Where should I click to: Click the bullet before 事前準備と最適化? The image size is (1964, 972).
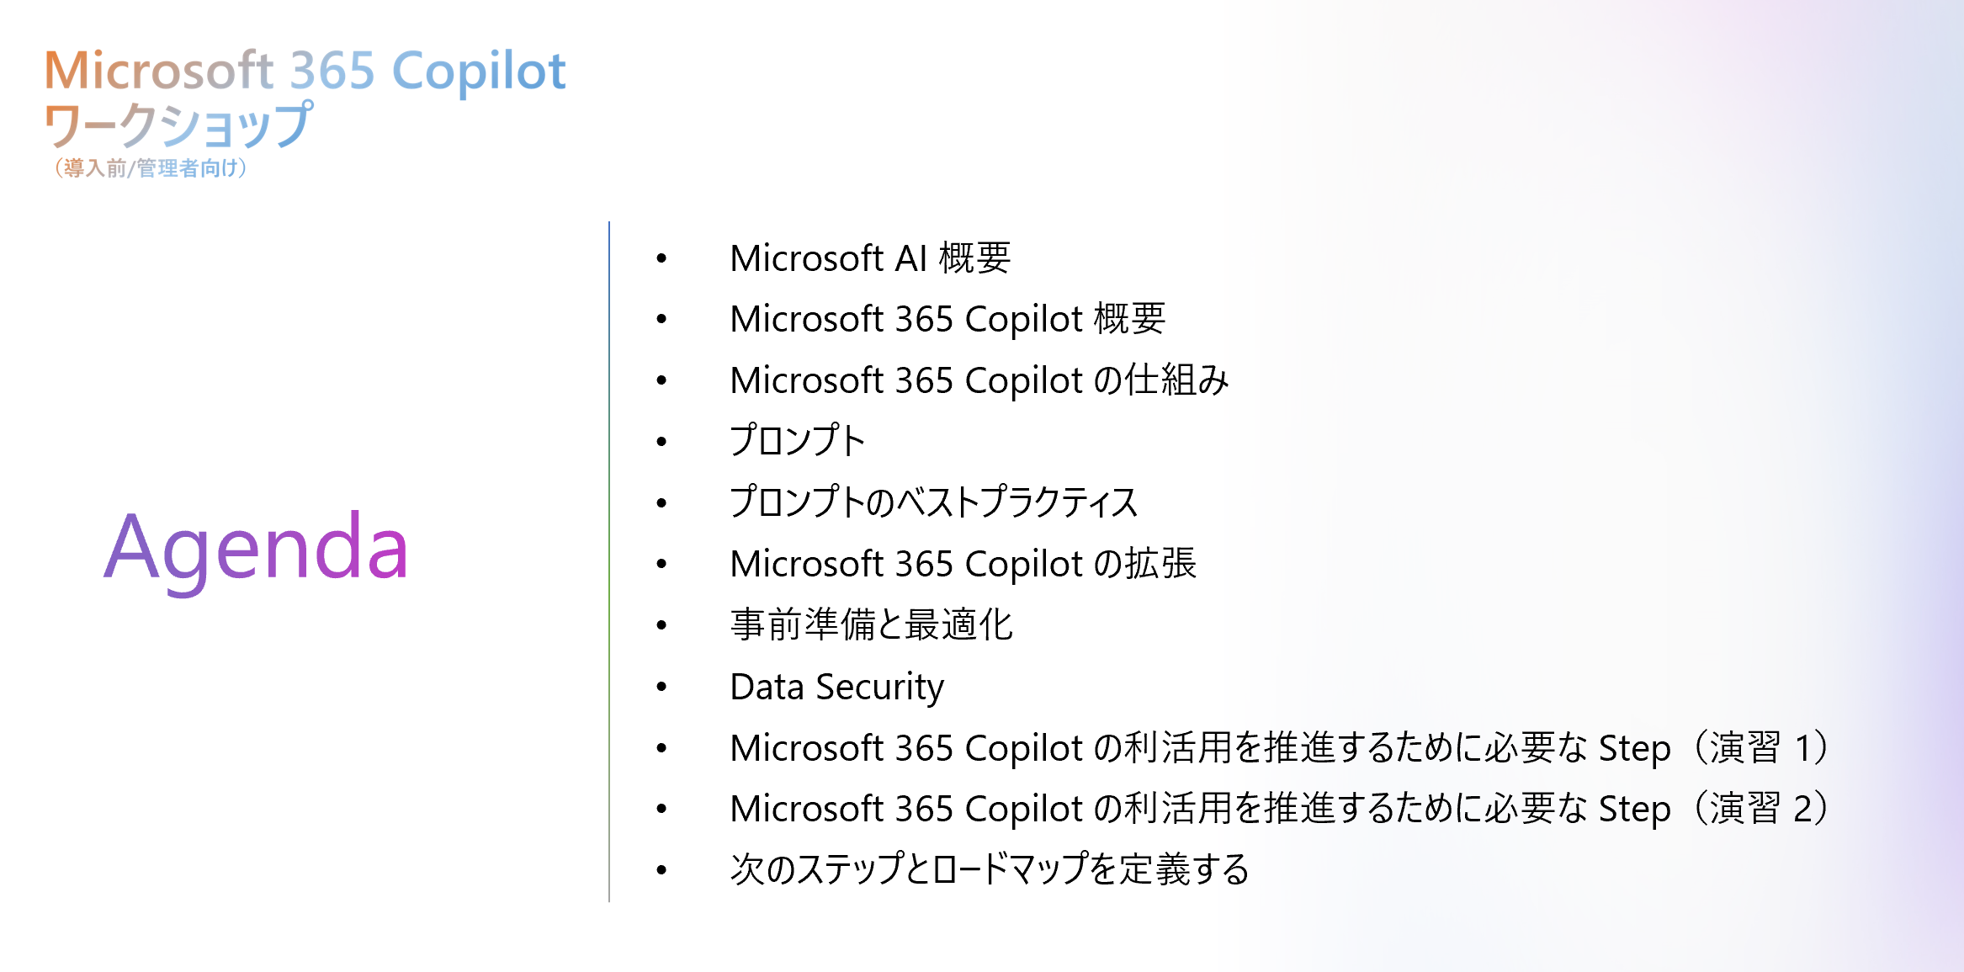[662, 625]
